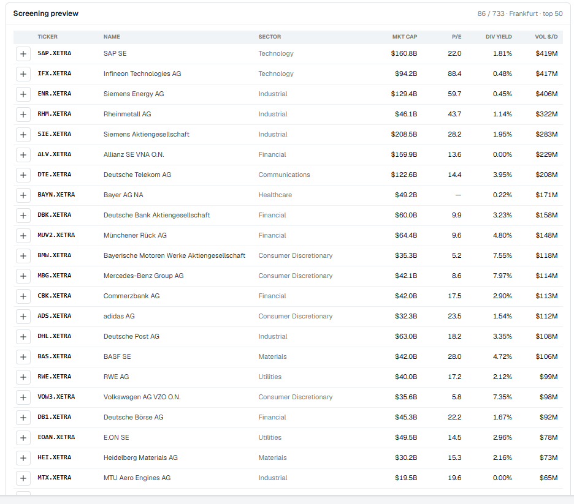Add Mercedes-Benz Group AG via plus icon
The image size is (574, 504).
(23, 276)
